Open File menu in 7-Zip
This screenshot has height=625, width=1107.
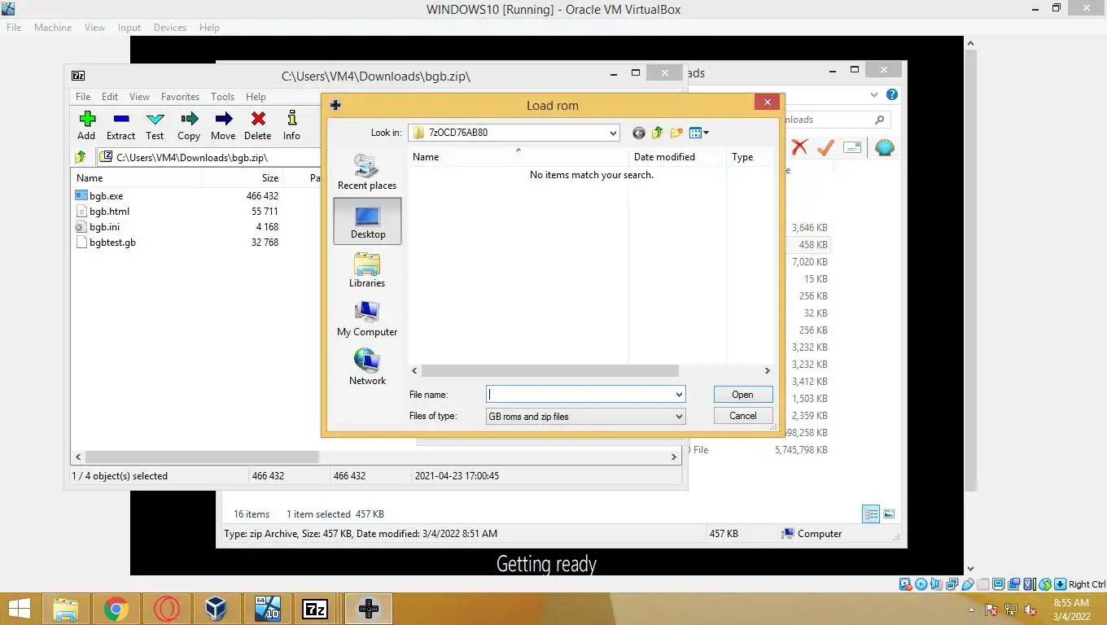(83, 96)
